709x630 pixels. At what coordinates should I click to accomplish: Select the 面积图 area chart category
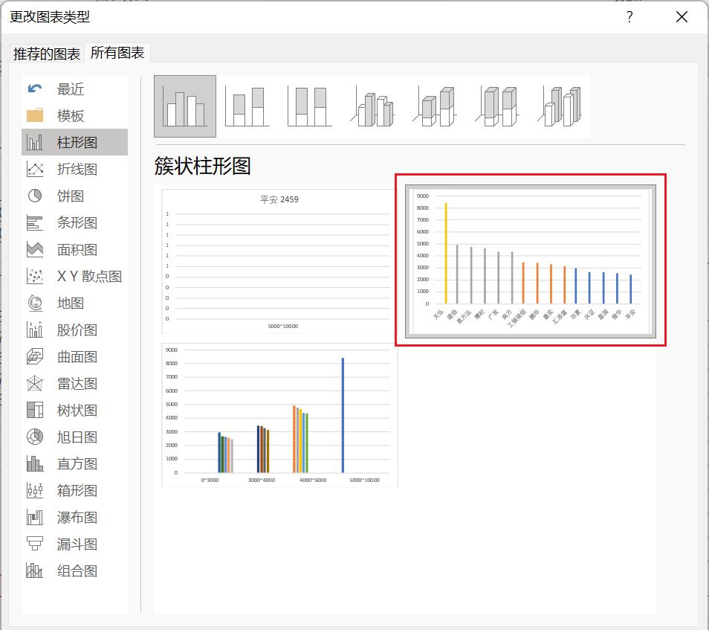(x=74, y=249)
